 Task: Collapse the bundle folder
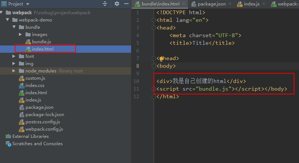tap(14, 27)
